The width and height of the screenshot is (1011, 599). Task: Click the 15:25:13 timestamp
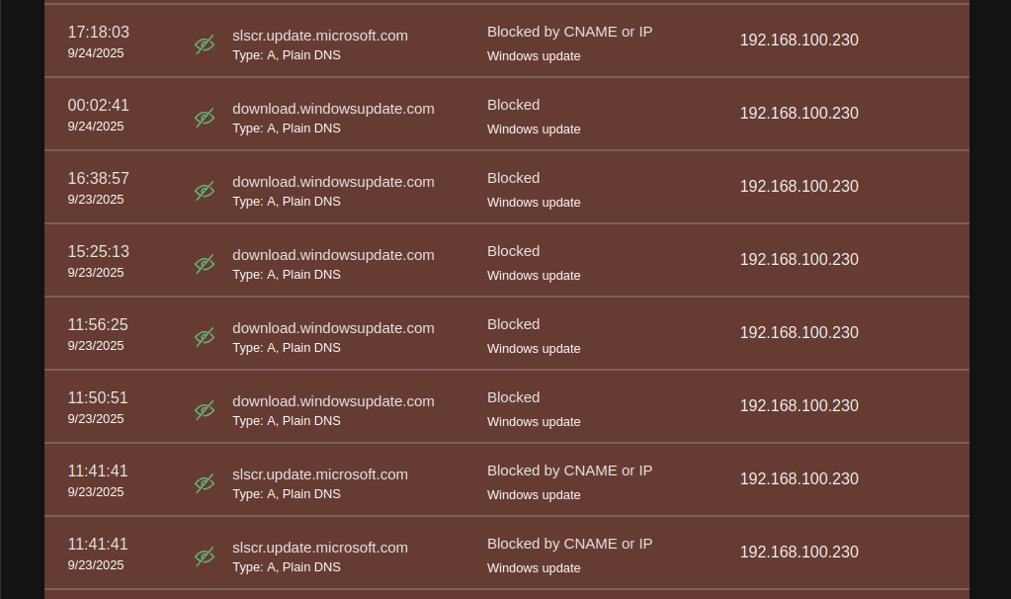click(x=98, y=252)
